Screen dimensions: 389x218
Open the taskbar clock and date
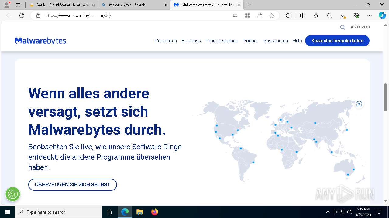coord(363,212)
